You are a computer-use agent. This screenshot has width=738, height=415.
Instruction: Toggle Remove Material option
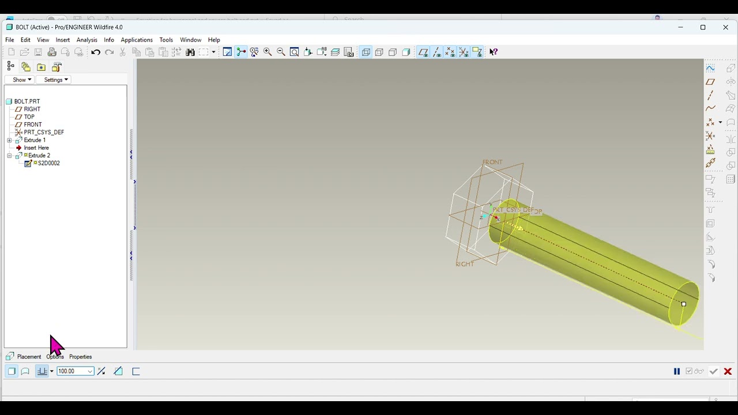pos(118,371)
